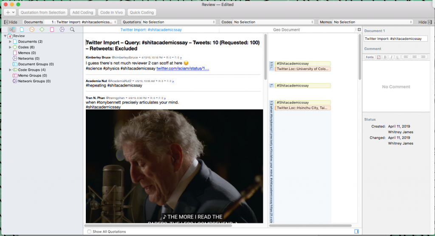This screenshot has width=435, height=236.
Task: Click the red text color icon in Comment toolbar
Action: pyautogui.click(x=379, y=57)
